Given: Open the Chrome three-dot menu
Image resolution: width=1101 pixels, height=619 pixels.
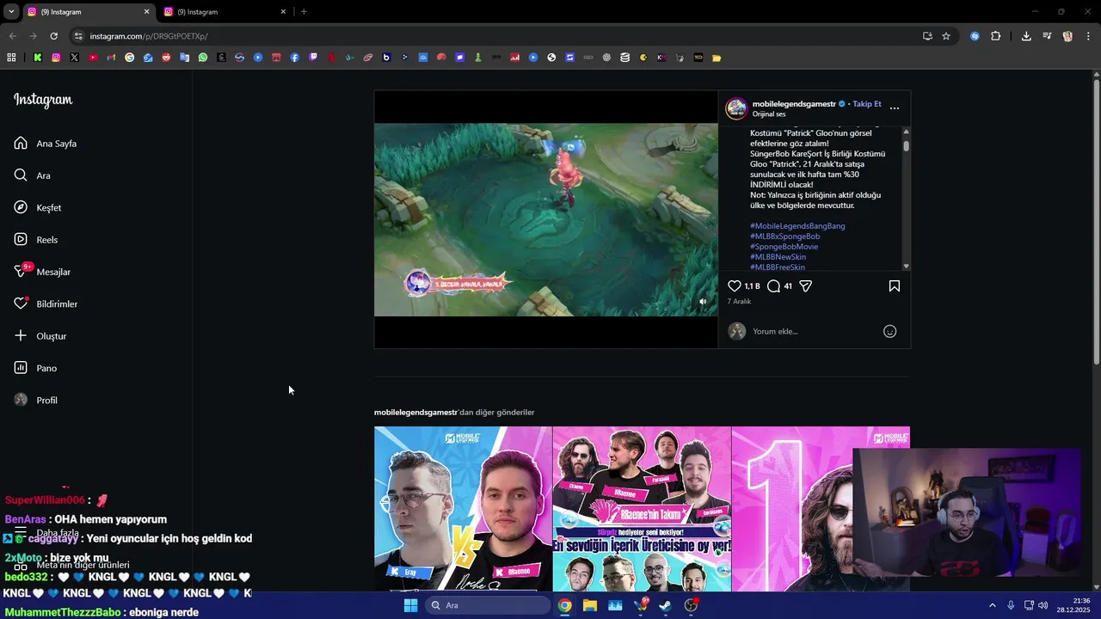Looking at the screenshot, I should click(1088, 36).
